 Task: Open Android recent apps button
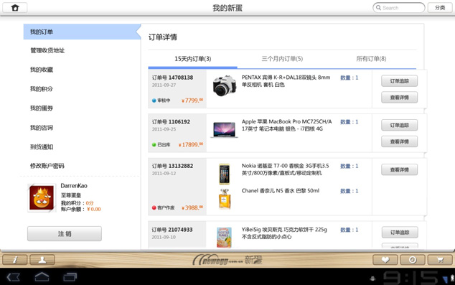tap(70, 277)
